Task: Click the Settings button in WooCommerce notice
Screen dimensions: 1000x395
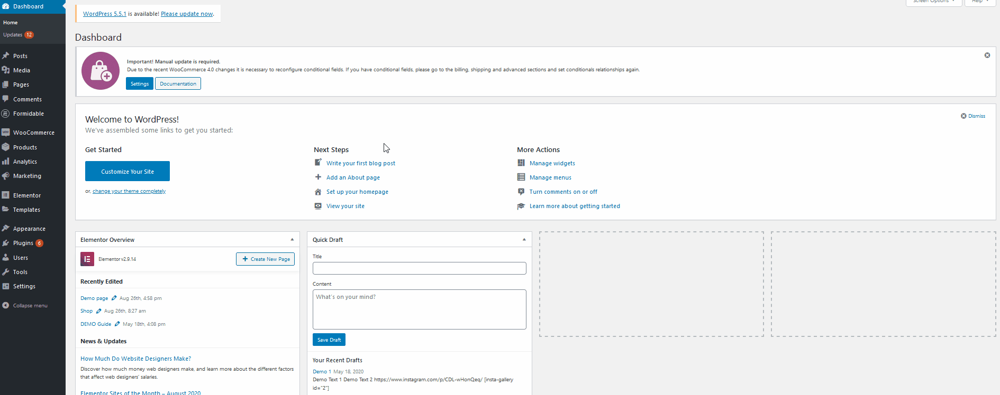Action: [x=140, y=83]
